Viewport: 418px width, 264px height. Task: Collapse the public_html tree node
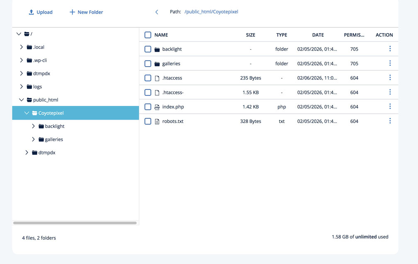pyautogui.click(x=21, y=100)
